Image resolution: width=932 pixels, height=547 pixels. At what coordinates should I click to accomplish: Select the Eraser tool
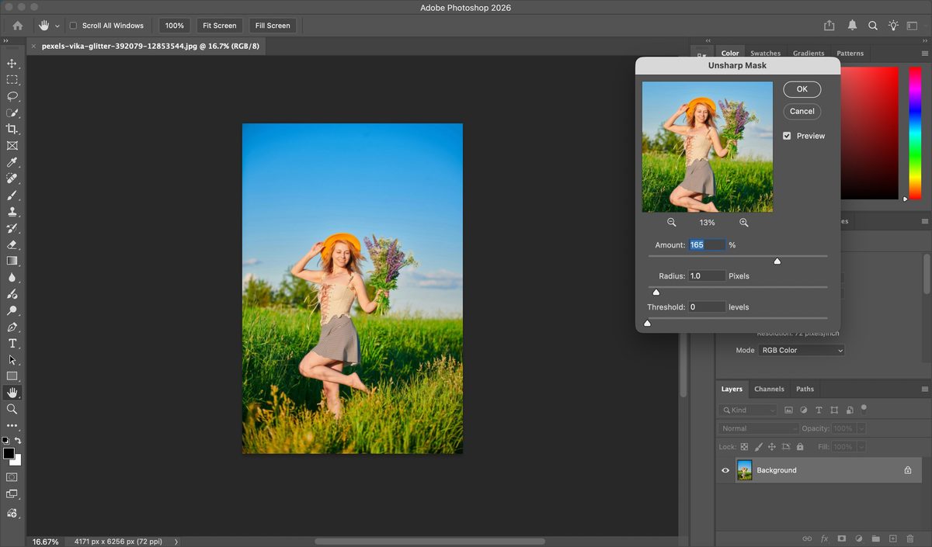12,244
